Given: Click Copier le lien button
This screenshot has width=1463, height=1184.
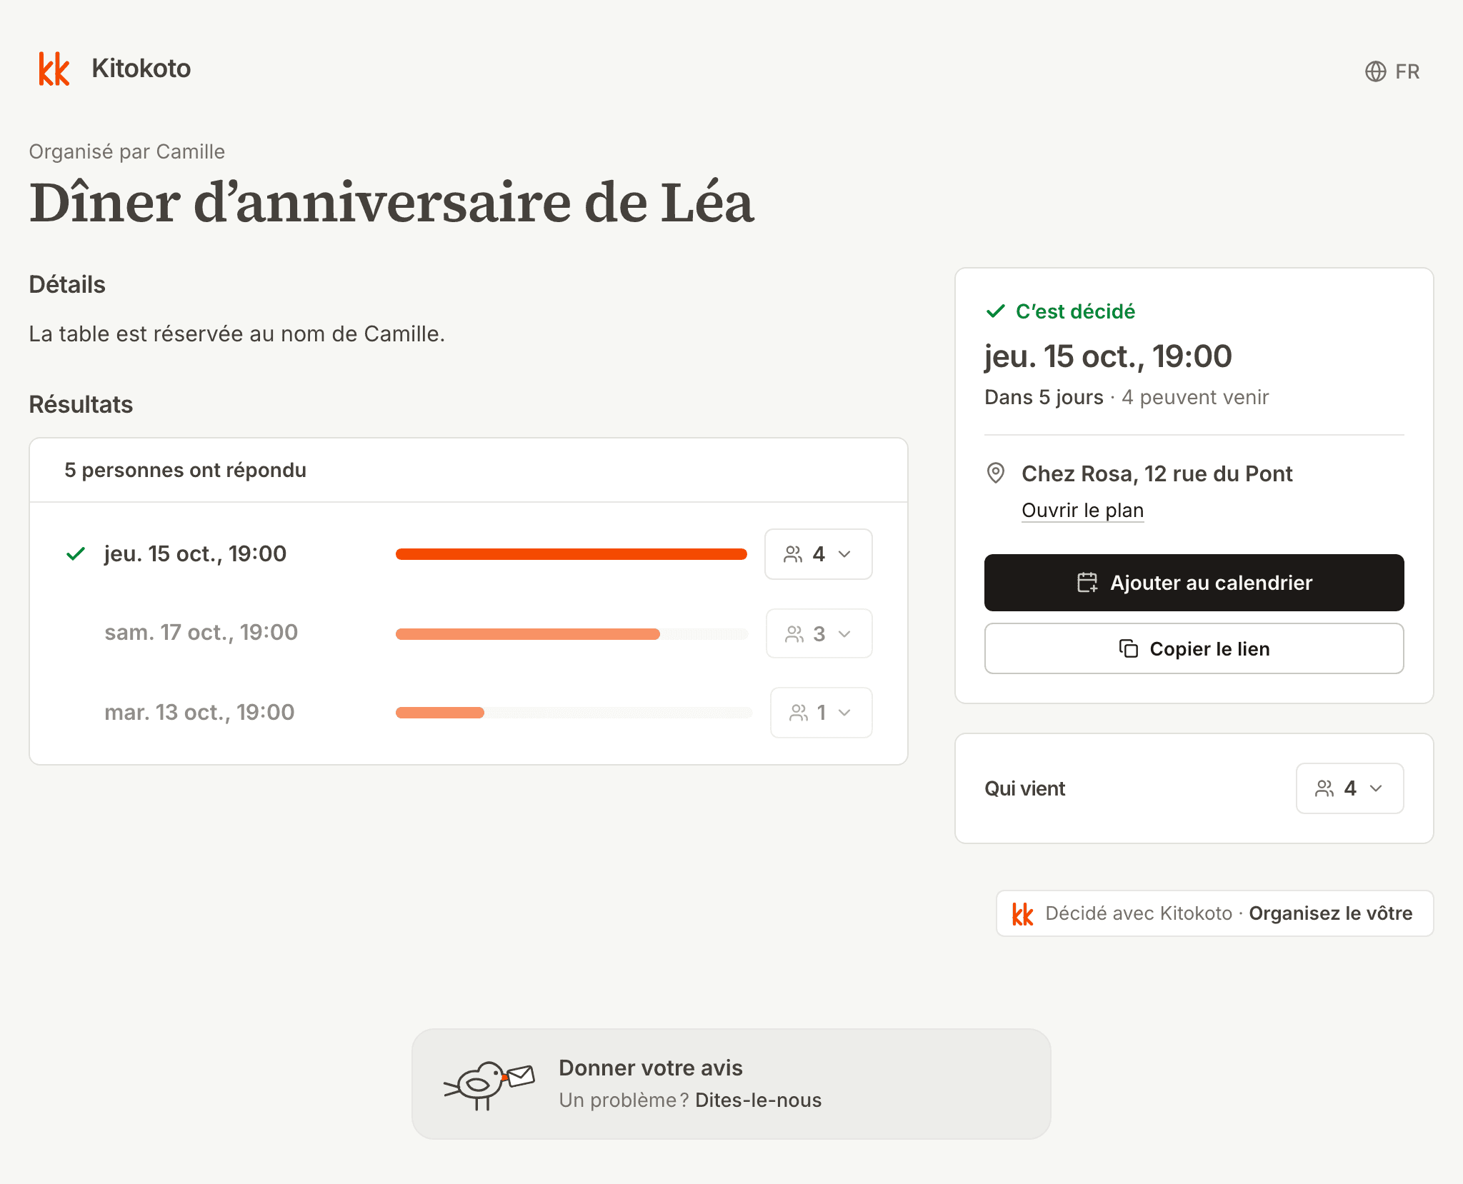Looking at the screenshot, I should tap(1194, 648).
